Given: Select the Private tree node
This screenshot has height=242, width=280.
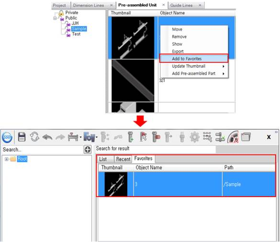Looking at the screenshot, I should [x=72, y=12].
